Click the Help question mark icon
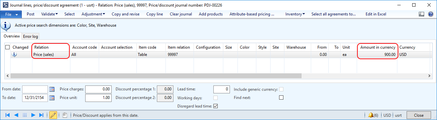 point(431,14)
